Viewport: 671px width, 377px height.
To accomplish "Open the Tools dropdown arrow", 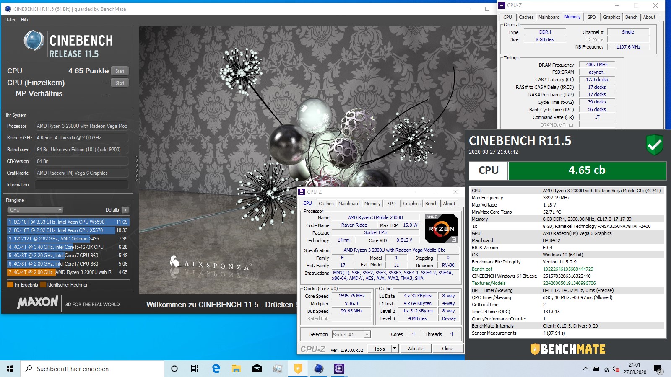I will 395,349.
